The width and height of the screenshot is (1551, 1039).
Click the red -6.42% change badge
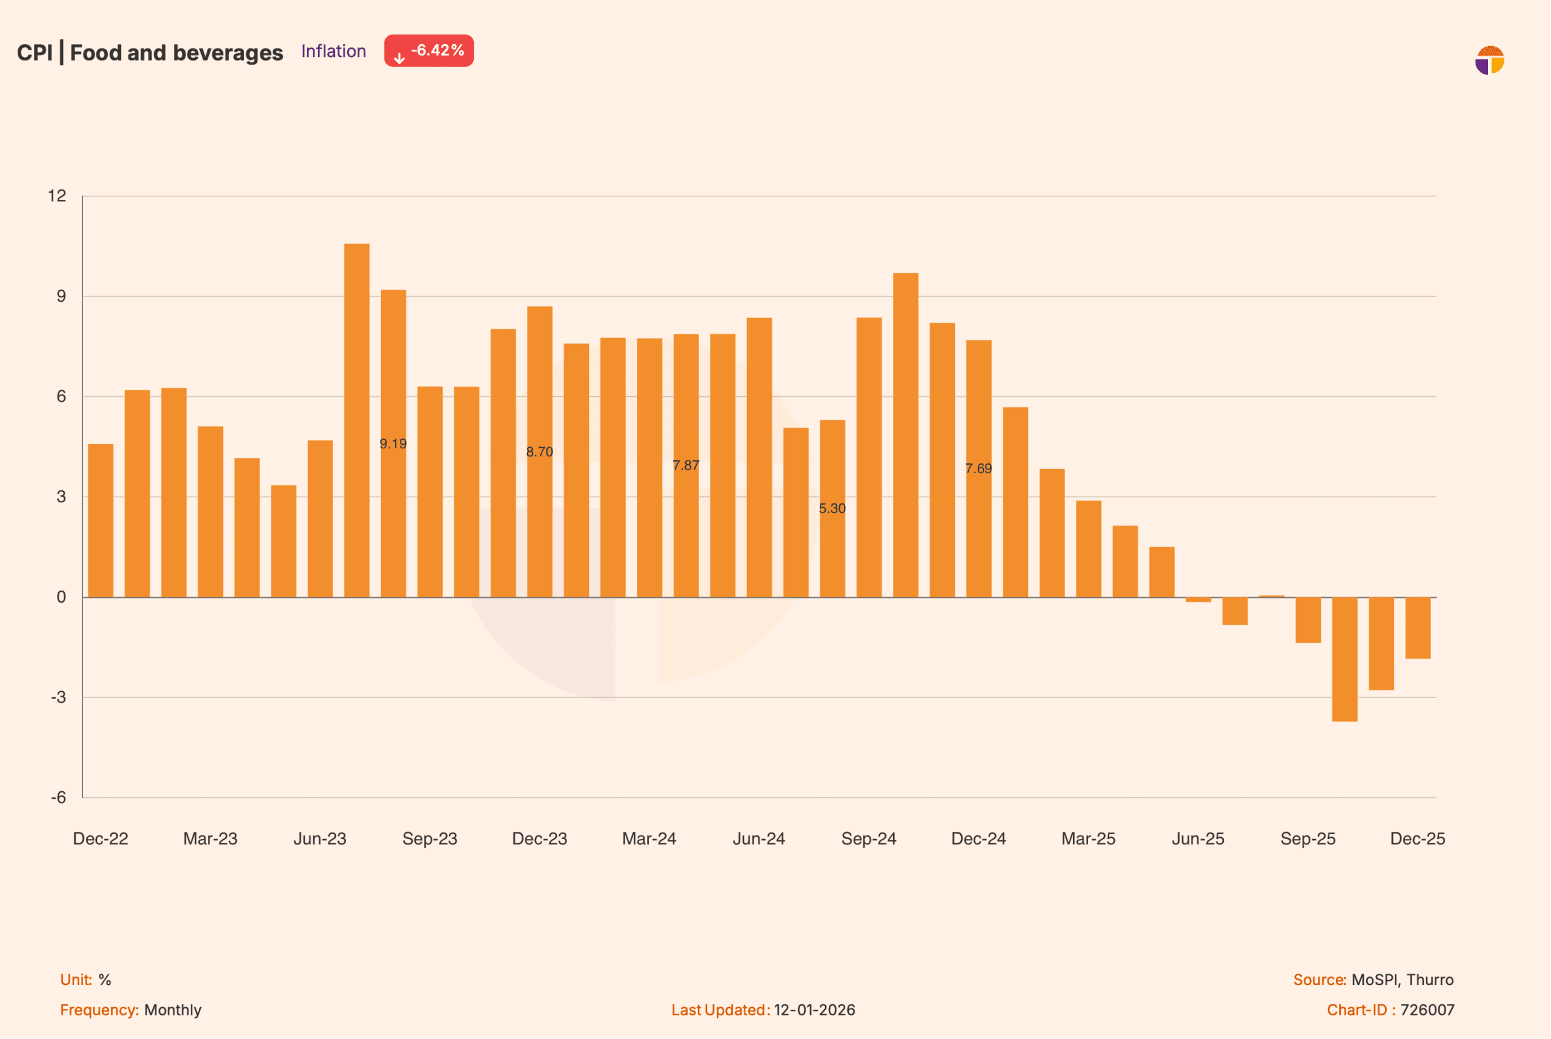pos(430,51)
